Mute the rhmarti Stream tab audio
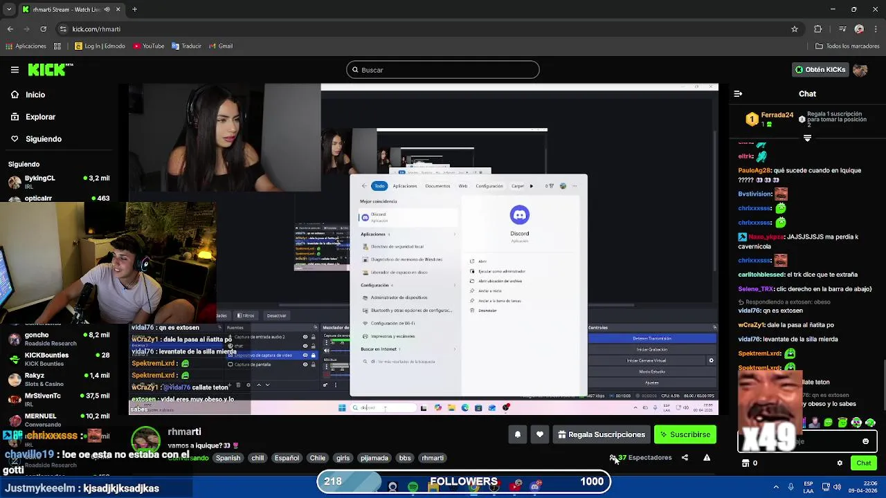The height and width of the screenshot is (498, 886). pyautogui.click(x=107, y=10)
